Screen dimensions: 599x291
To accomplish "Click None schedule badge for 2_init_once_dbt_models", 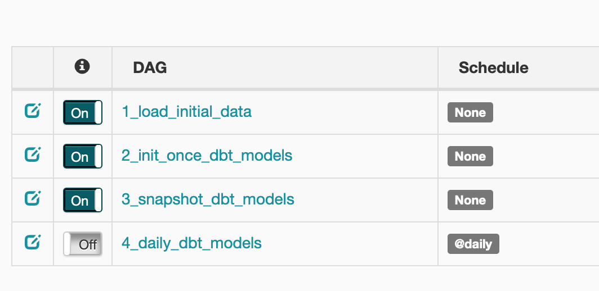I will point(470,156).
